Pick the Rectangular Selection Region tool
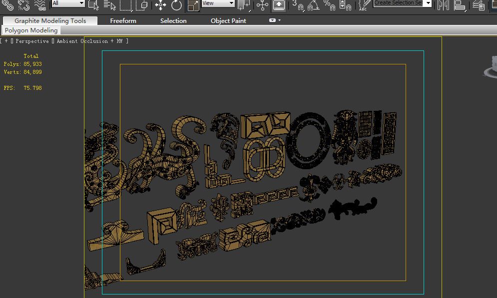Viewport: 497px width, 298px height. pos(125,5)
